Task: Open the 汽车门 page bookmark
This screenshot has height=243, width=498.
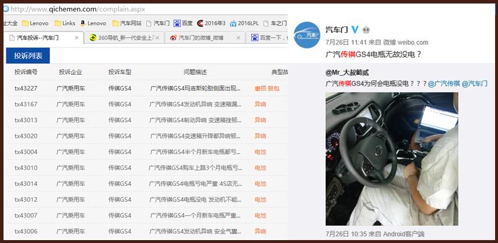Action: click(x=158, y=23)
